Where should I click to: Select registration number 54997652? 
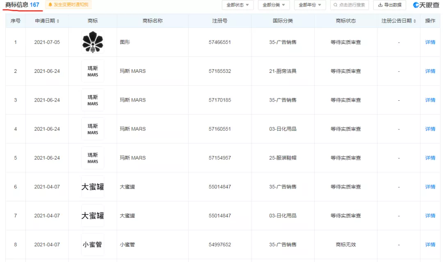click(219, 244)
